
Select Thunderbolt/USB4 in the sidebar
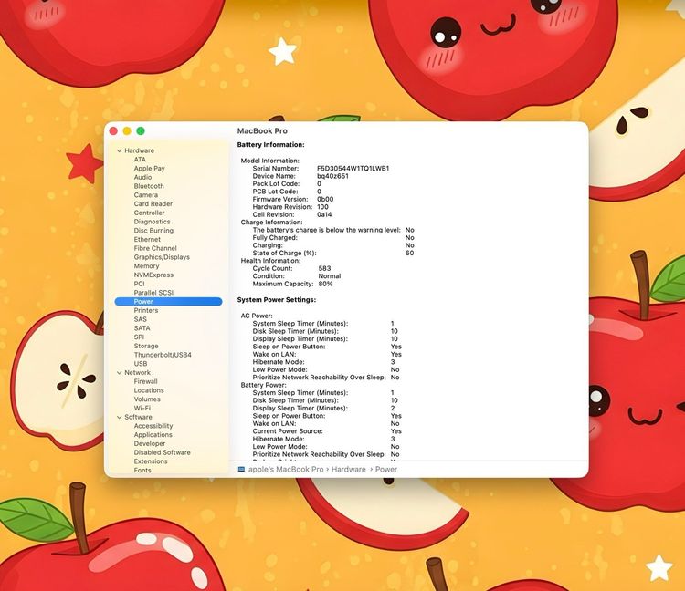[x=163, y=355]
